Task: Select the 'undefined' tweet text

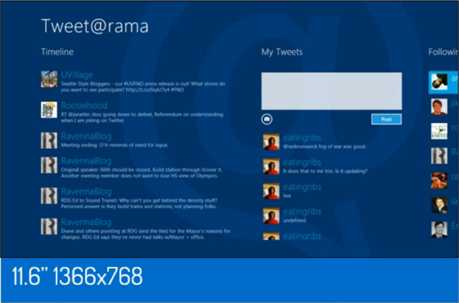Action: [294, 220]
